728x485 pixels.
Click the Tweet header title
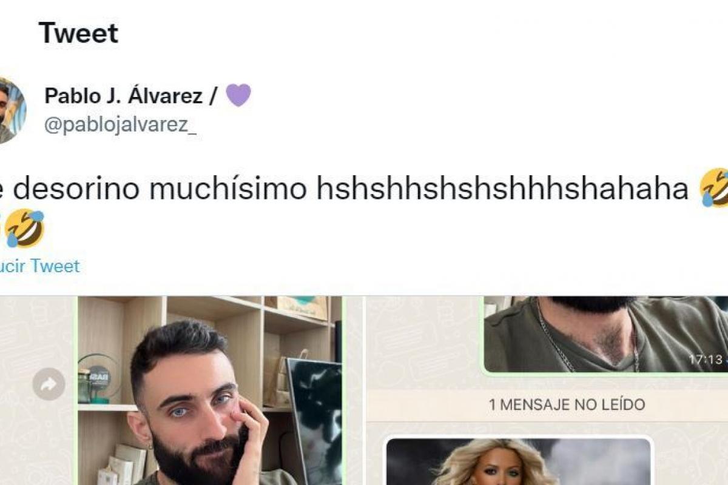(78, 33)
